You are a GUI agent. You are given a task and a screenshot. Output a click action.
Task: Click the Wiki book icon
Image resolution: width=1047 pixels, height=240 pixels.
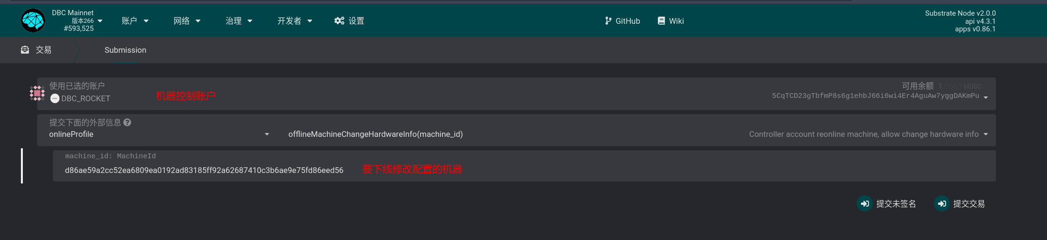(x=661, y=21)
